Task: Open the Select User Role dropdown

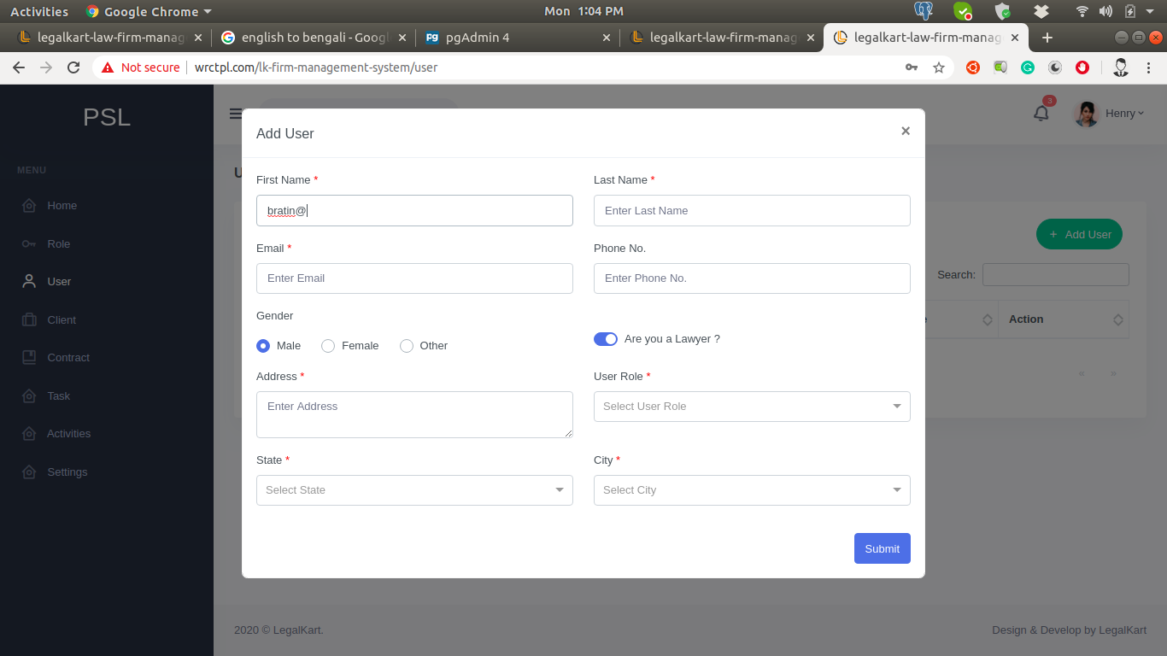Action: tap(751, 407)
